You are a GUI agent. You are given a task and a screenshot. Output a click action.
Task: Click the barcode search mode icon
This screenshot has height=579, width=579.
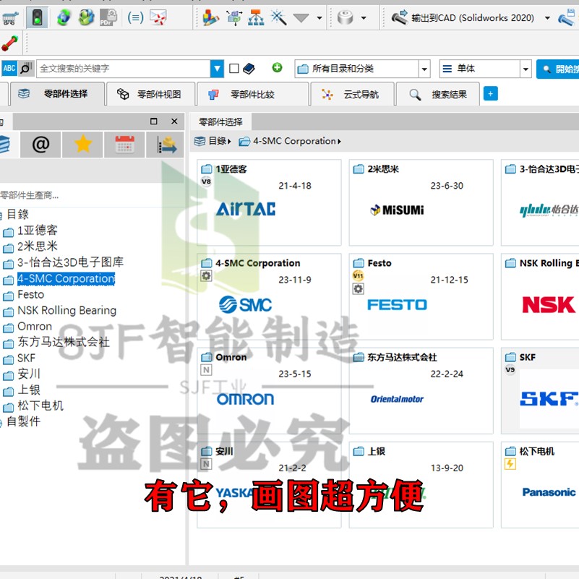point(26,69)
